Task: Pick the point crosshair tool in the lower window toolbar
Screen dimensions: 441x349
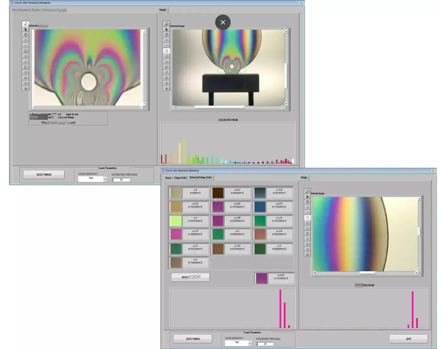Action: 307,207
